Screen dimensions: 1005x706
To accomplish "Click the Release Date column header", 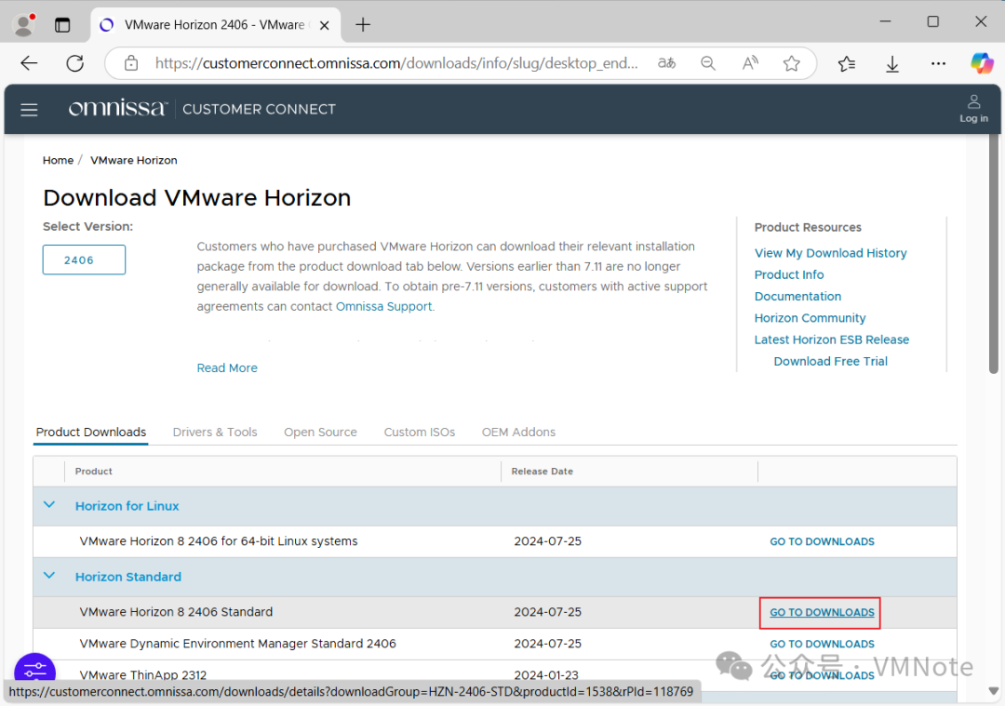I will point(543,471).
